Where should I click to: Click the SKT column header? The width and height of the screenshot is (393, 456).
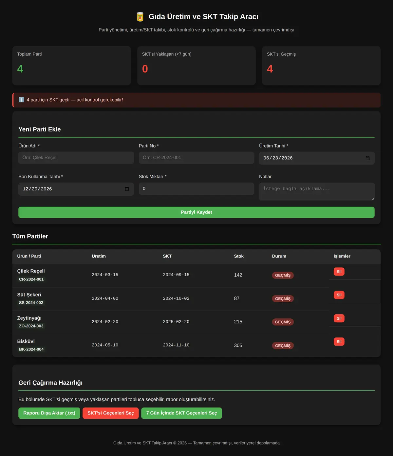[x=167, y=256]
